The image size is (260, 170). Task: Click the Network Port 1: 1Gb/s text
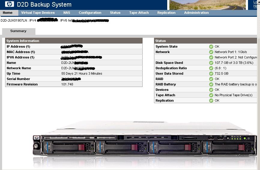point(231,52)
